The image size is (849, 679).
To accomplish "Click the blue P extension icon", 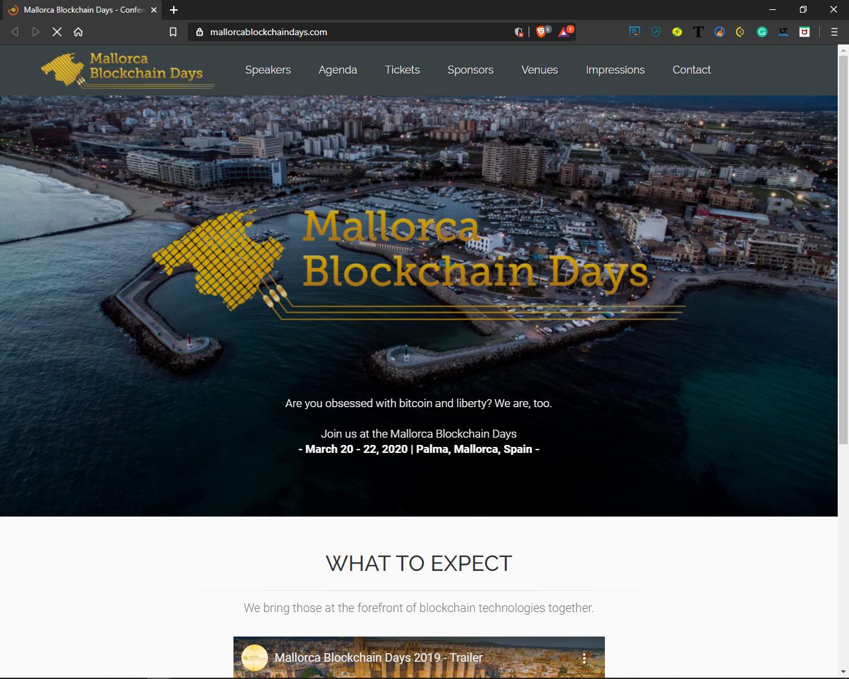I will click(x=635, y=32).
